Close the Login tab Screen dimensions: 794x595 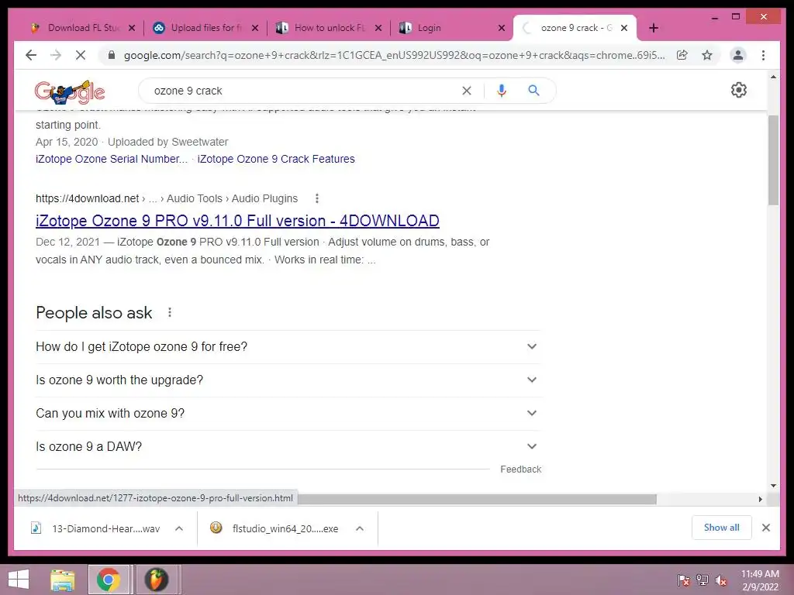(502, 28)
